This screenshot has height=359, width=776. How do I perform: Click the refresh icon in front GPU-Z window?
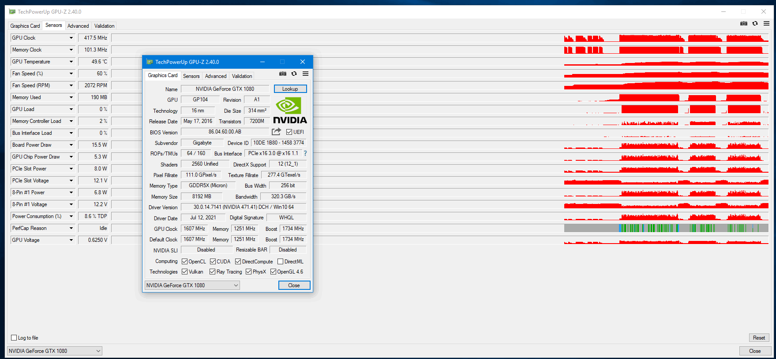pos(294,74)
